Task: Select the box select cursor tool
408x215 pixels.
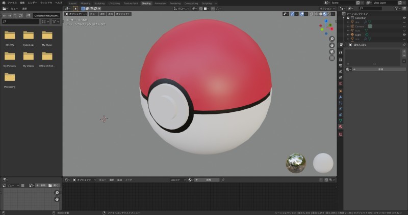Action: pos(75,9)
